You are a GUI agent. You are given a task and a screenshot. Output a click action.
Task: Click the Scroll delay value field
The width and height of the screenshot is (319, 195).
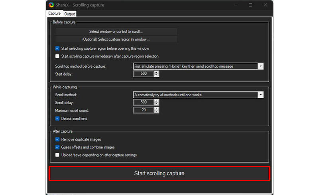coord(144,102)
